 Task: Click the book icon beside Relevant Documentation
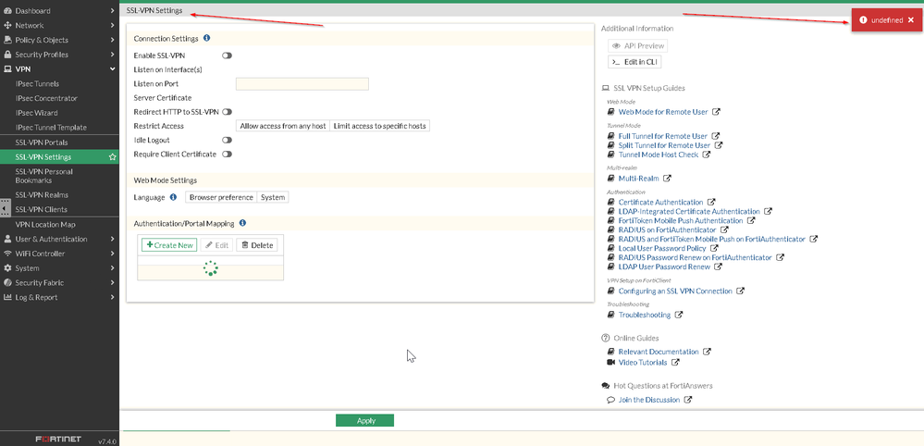(x=611, y=352)
